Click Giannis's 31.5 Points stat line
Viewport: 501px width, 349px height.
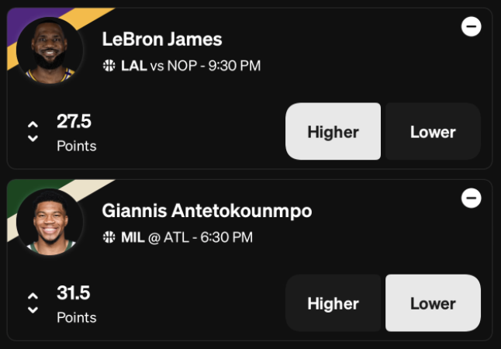coord(76,305)
